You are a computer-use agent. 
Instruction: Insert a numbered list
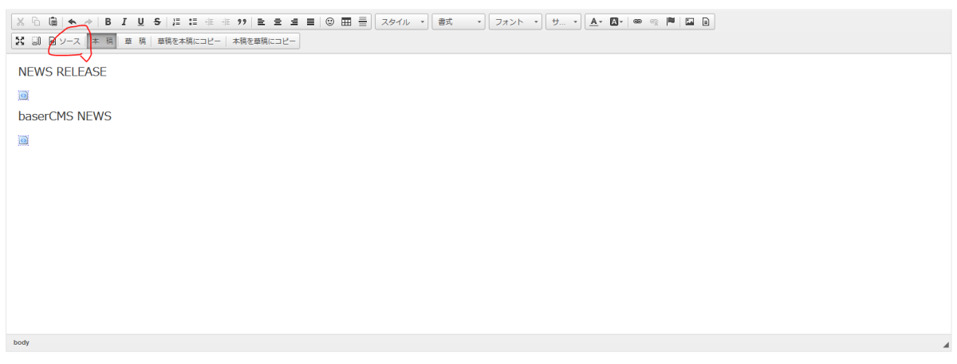coord(176,22)
